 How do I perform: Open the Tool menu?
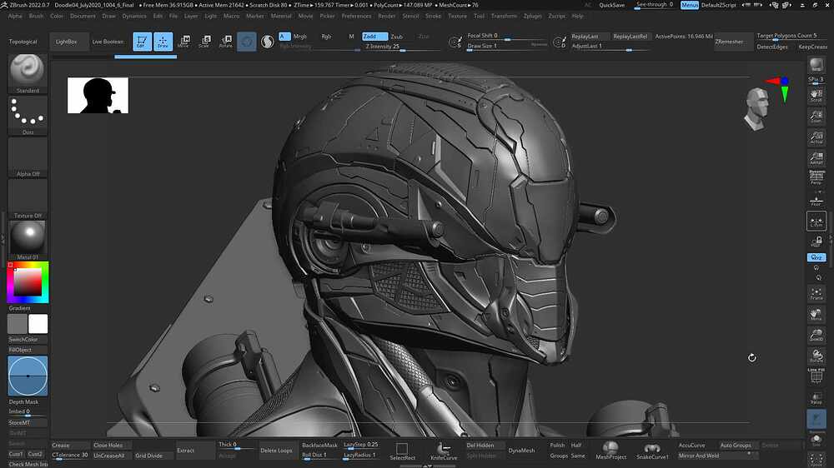(x=480, y=16)
